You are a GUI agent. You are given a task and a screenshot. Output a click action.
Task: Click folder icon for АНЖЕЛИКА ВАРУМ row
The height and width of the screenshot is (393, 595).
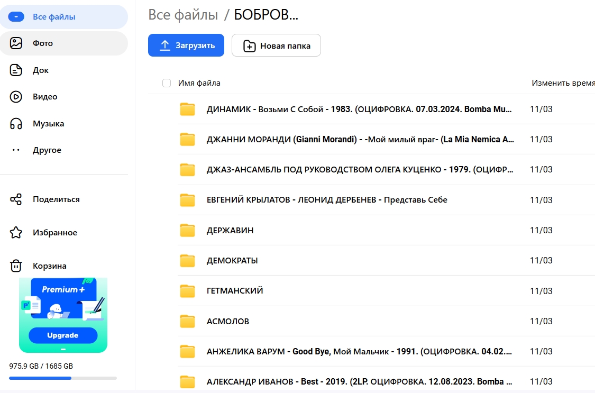187,352
